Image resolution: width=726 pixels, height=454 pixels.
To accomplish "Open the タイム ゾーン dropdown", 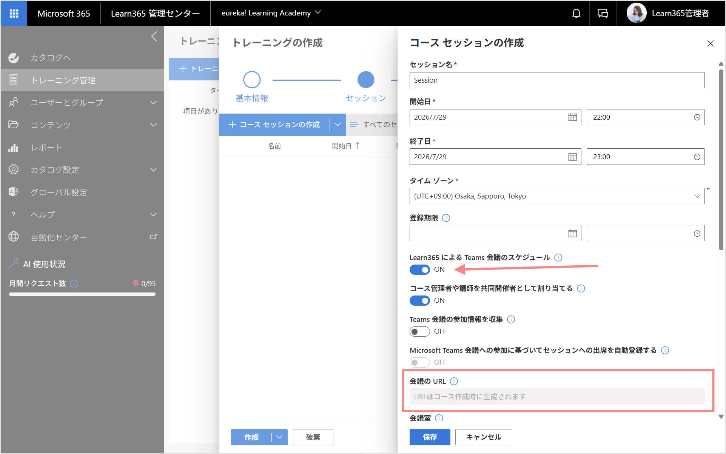I will click(x=557, y=196).
